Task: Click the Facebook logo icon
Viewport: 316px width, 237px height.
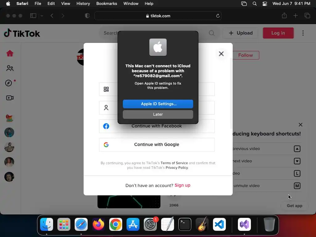Action: coord(106,126)
